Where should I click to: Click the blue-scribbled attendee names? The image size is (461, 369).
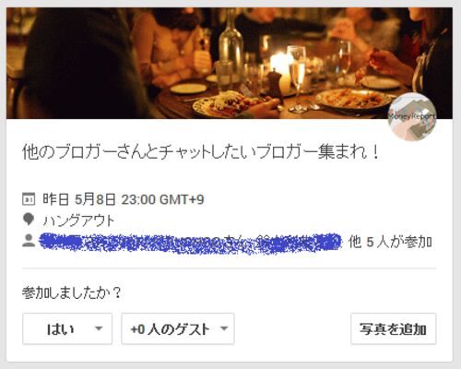[x=191, y=242]
